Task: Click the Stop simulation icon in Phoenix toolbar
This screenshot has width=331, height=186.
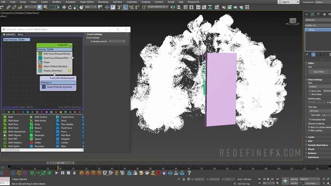Action: 68,173
